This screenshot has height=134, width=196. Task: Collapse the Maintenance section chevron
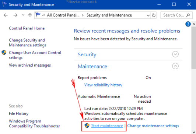pyautogui.click(x=175, y=66)
